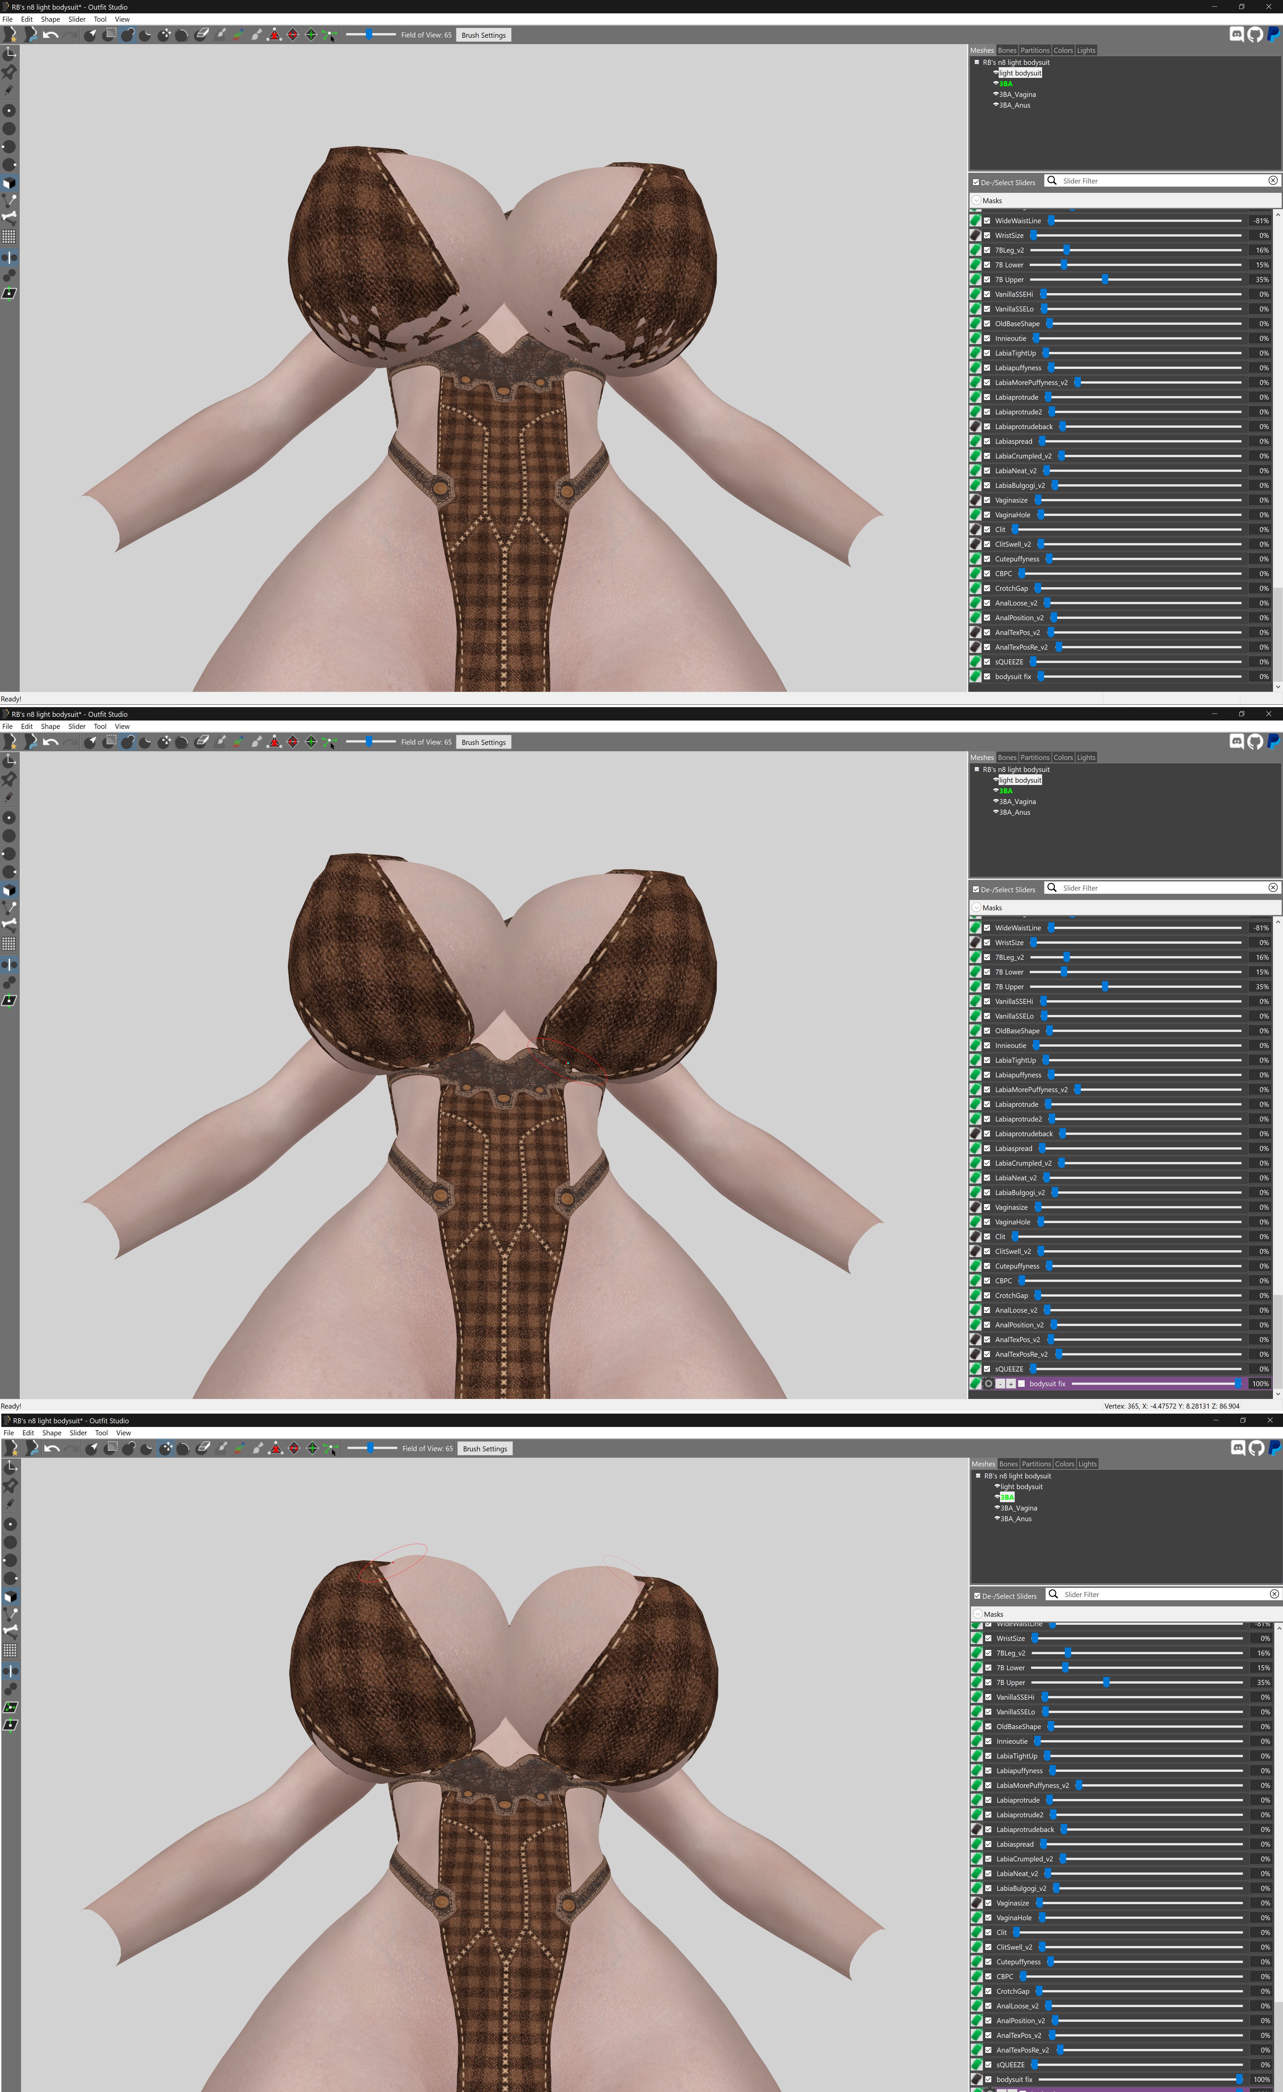The image size is (1283, 2092).
Task: Click the Undo arrow in the top window toolbar
Action: 50,35
